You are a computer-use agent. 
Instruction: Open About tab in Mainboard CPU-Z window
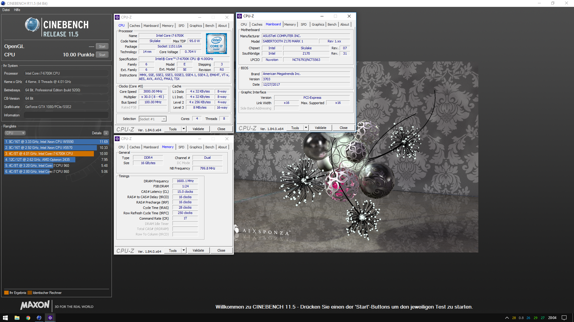click(344, 24)
